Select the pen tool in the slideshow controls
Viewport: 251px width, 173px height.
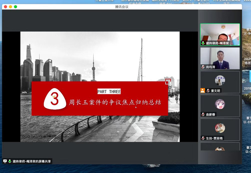(34, 136)
